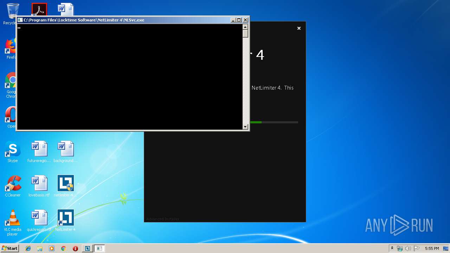Open Windows Explorer from taskbar

tap(40, 248)
